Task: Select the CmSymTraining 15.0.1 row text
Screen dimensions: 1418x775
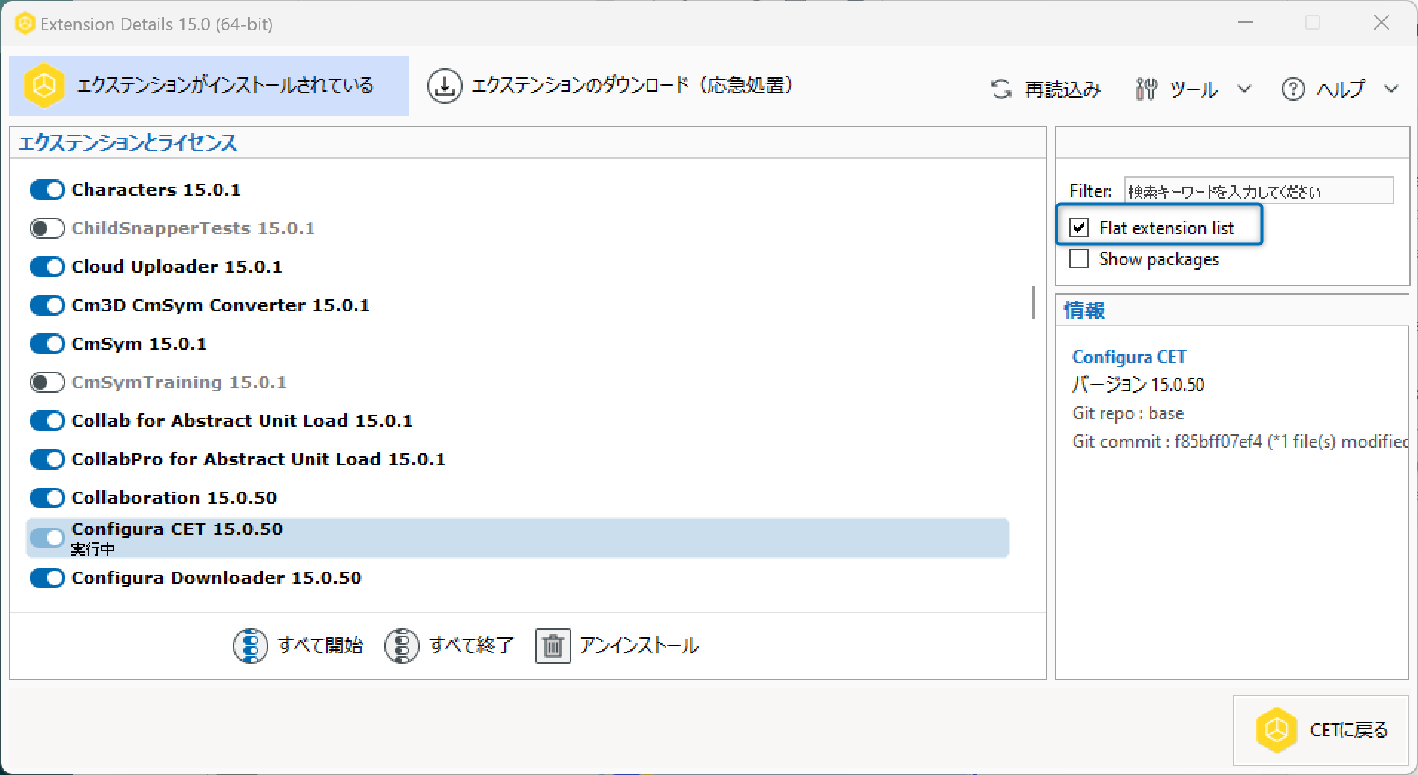Action: point(179,382)
